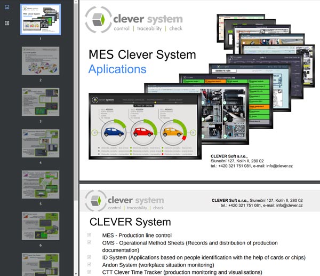Go to page 5 thumbnail

click(41, 184)
